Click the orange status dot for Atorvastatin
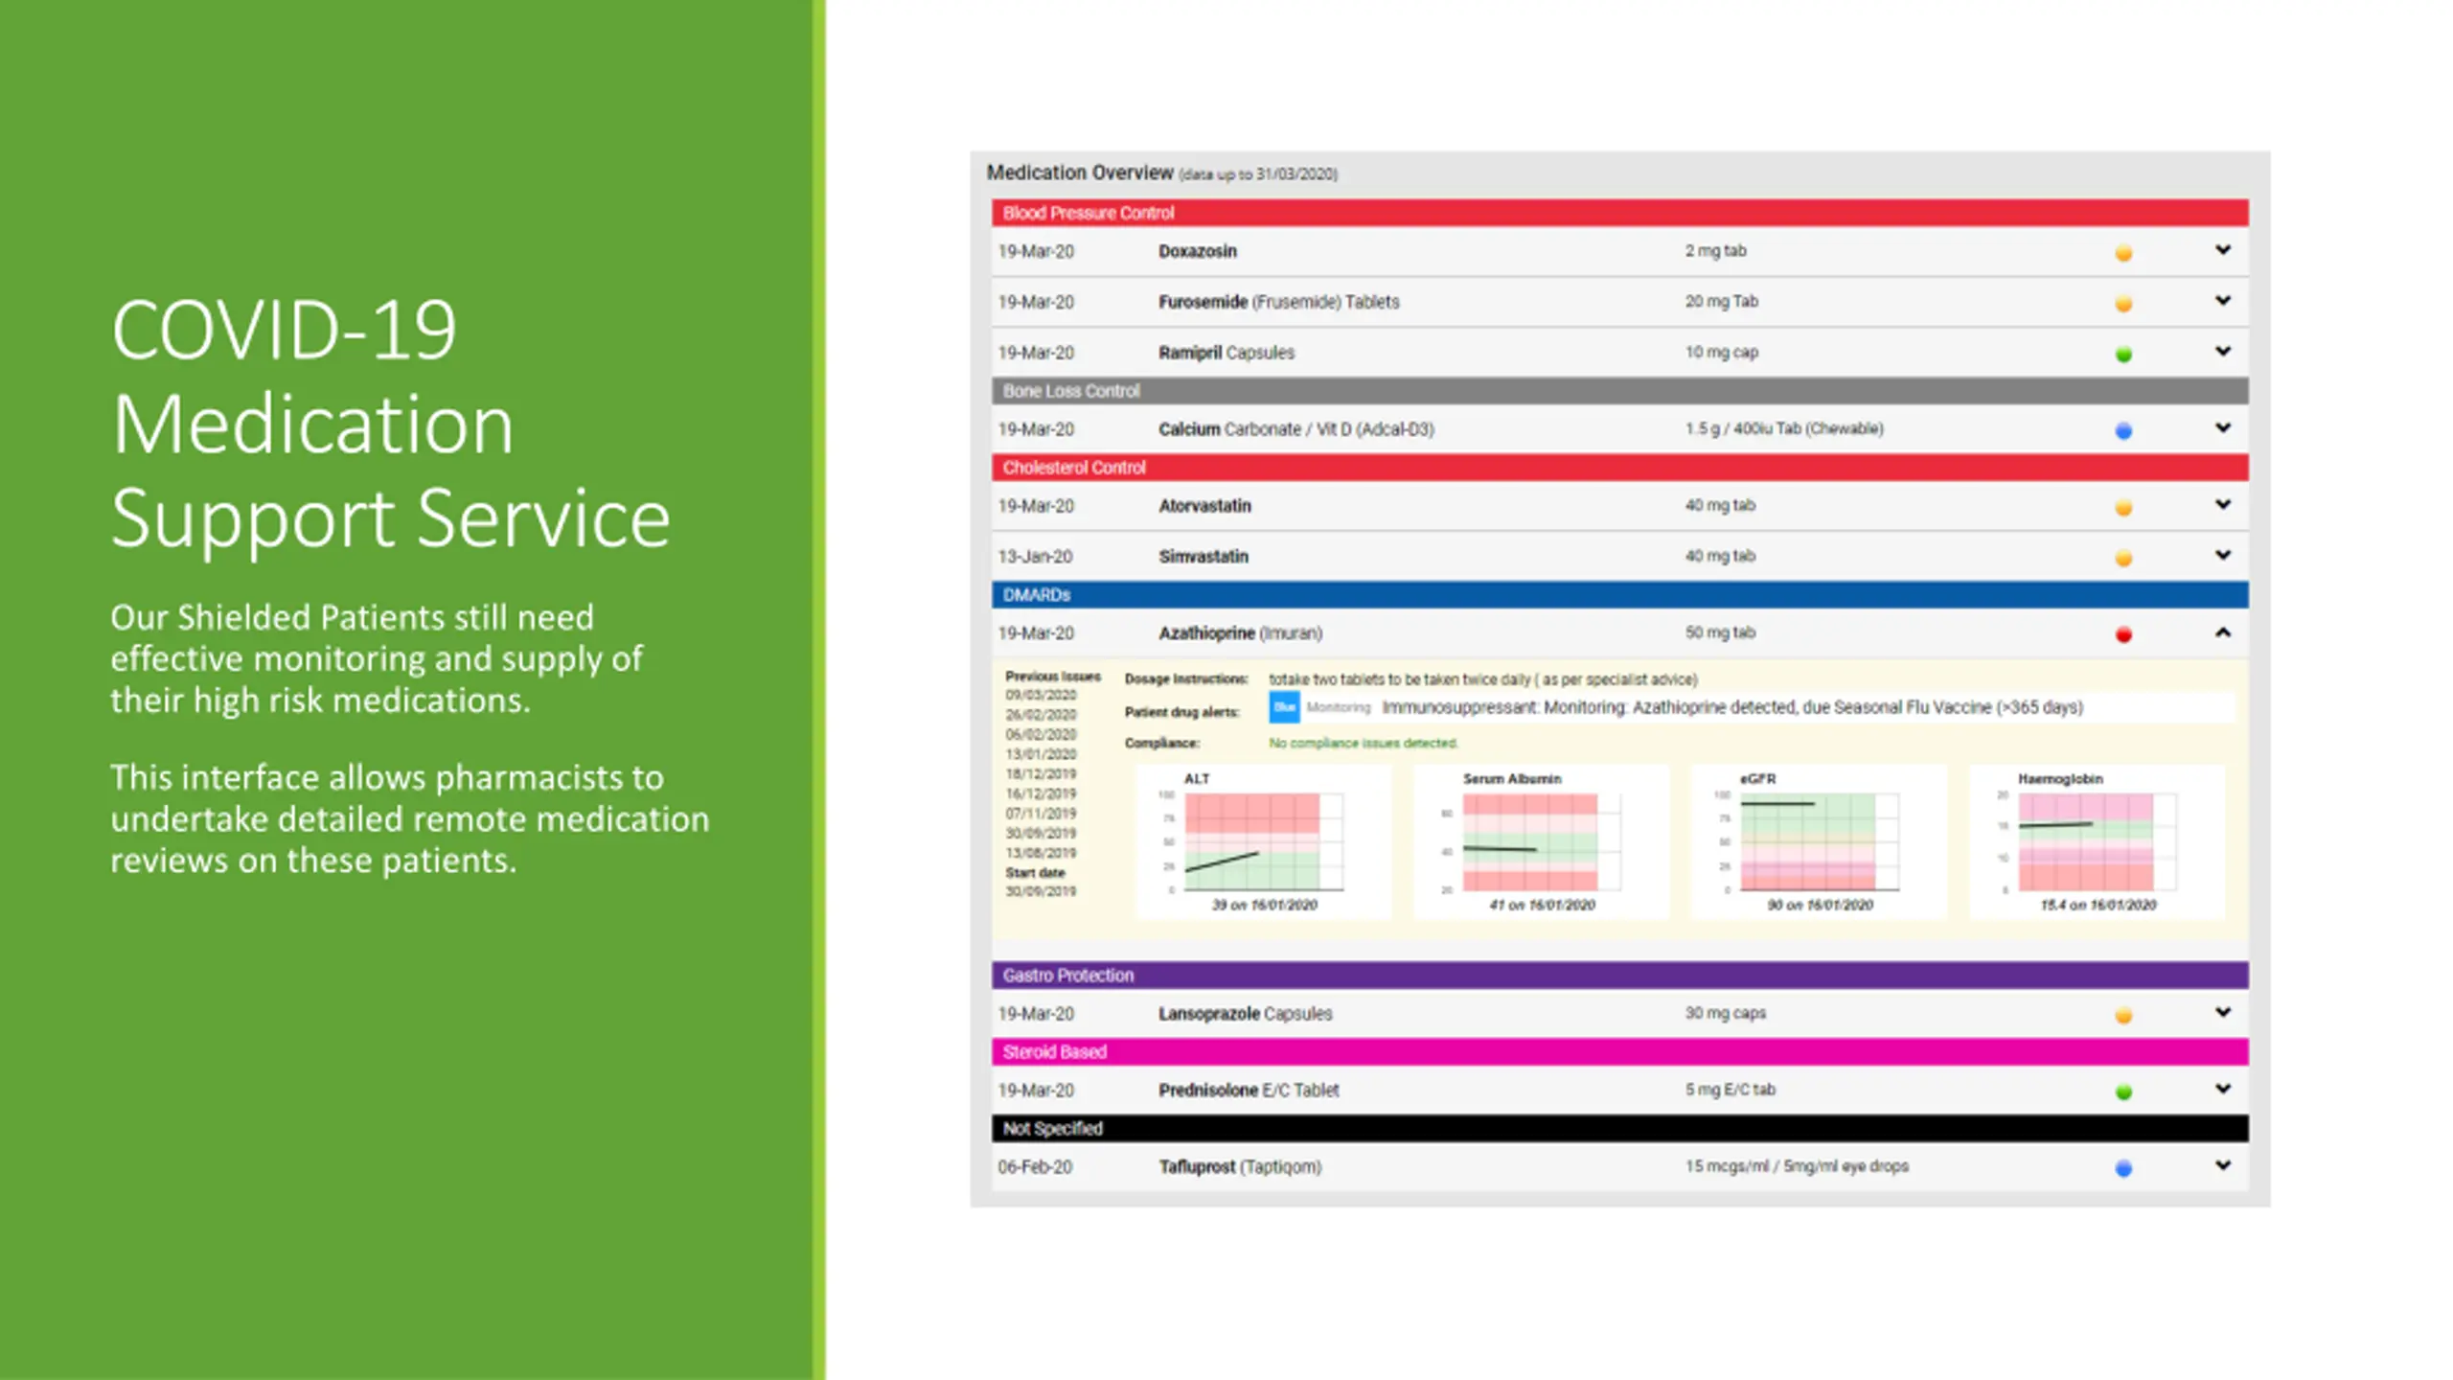2453x1380 pixels. 2123,508
